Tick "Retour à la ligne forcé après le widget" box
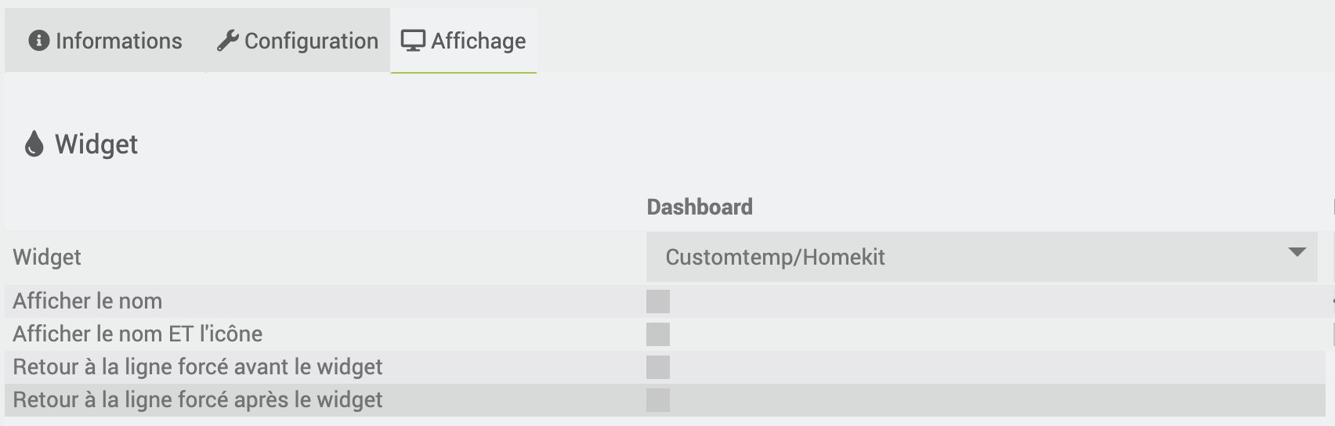The width and height of the screenshot is (1335, 426). pyautogui.click(x=658, y=400)
